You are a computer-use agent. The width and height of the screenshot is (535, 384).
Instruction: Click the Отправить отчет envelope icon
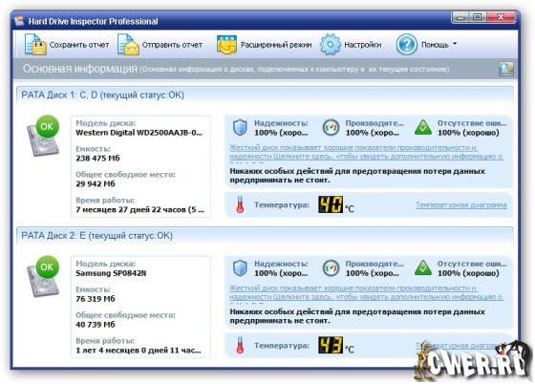tap(128, 44)
